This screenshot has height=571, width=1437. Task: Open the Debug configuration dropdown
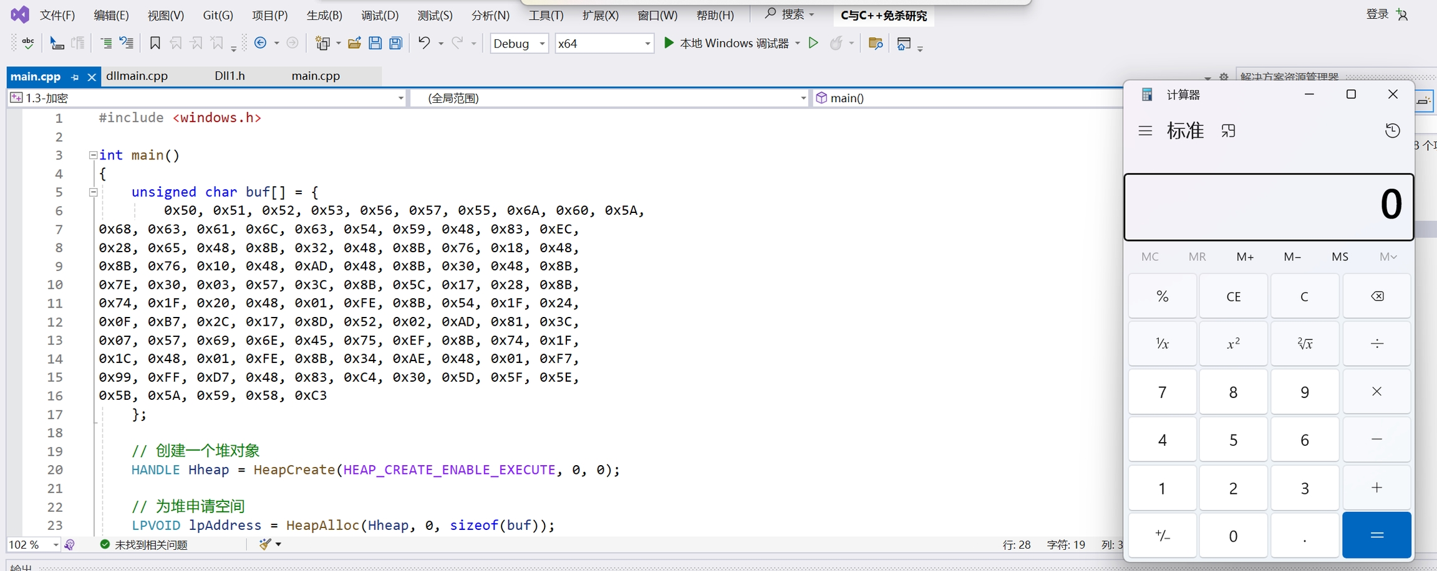(519, 44)
